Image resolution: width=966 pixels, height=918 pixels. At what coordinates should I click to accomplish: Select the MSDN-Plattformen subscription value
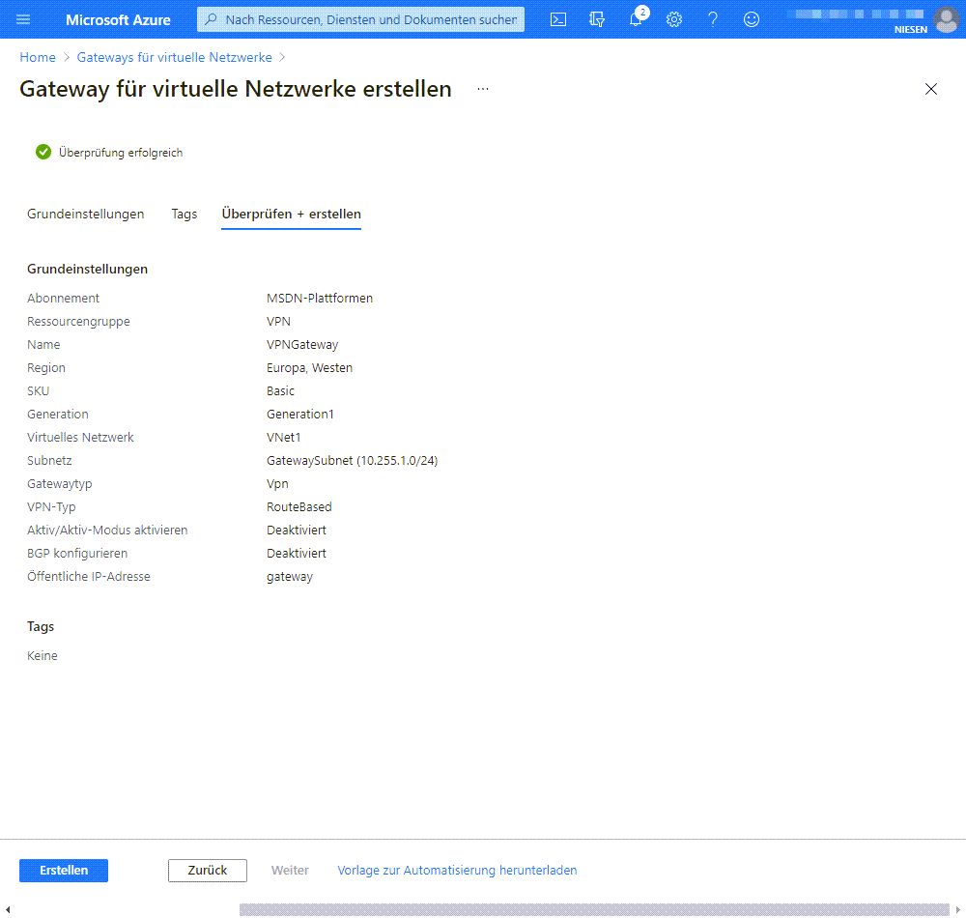(320, 299)
